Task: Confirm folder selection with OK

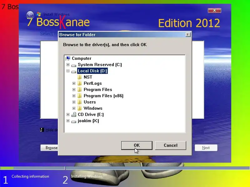Action: 137,145
